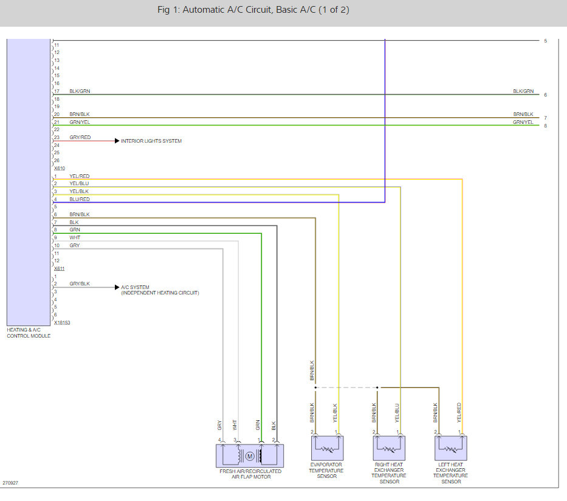Viewport: 567px width, 501px height.
Task: Click the Heating & A/C Control Module block
Action: click(28, 182)
